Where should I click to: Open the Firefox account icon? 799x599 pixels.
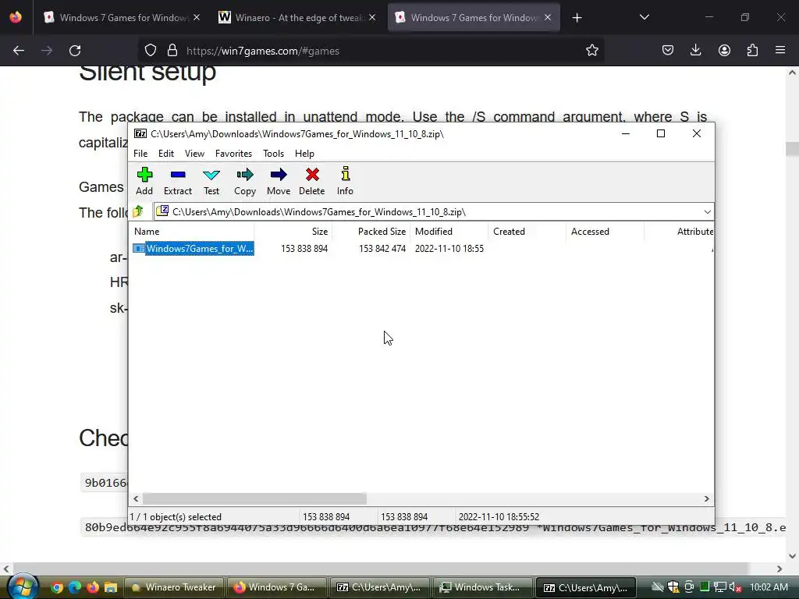click(724, 51)
